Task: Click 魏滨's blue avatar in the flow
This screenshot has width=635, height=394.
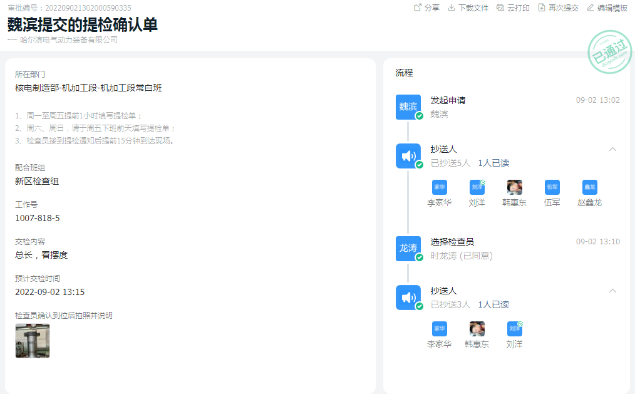Action: (x=408, y=106)
